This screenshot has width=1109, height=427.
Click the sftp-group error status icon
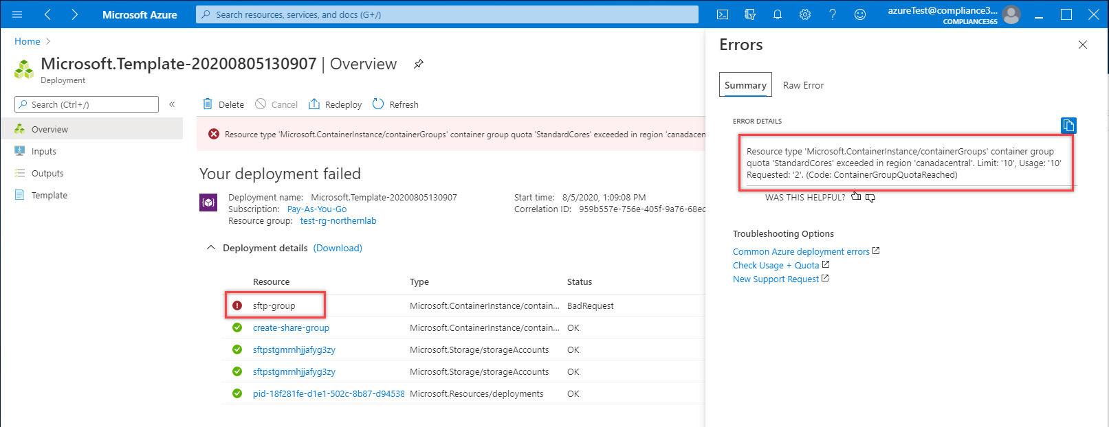pos(237,305)
